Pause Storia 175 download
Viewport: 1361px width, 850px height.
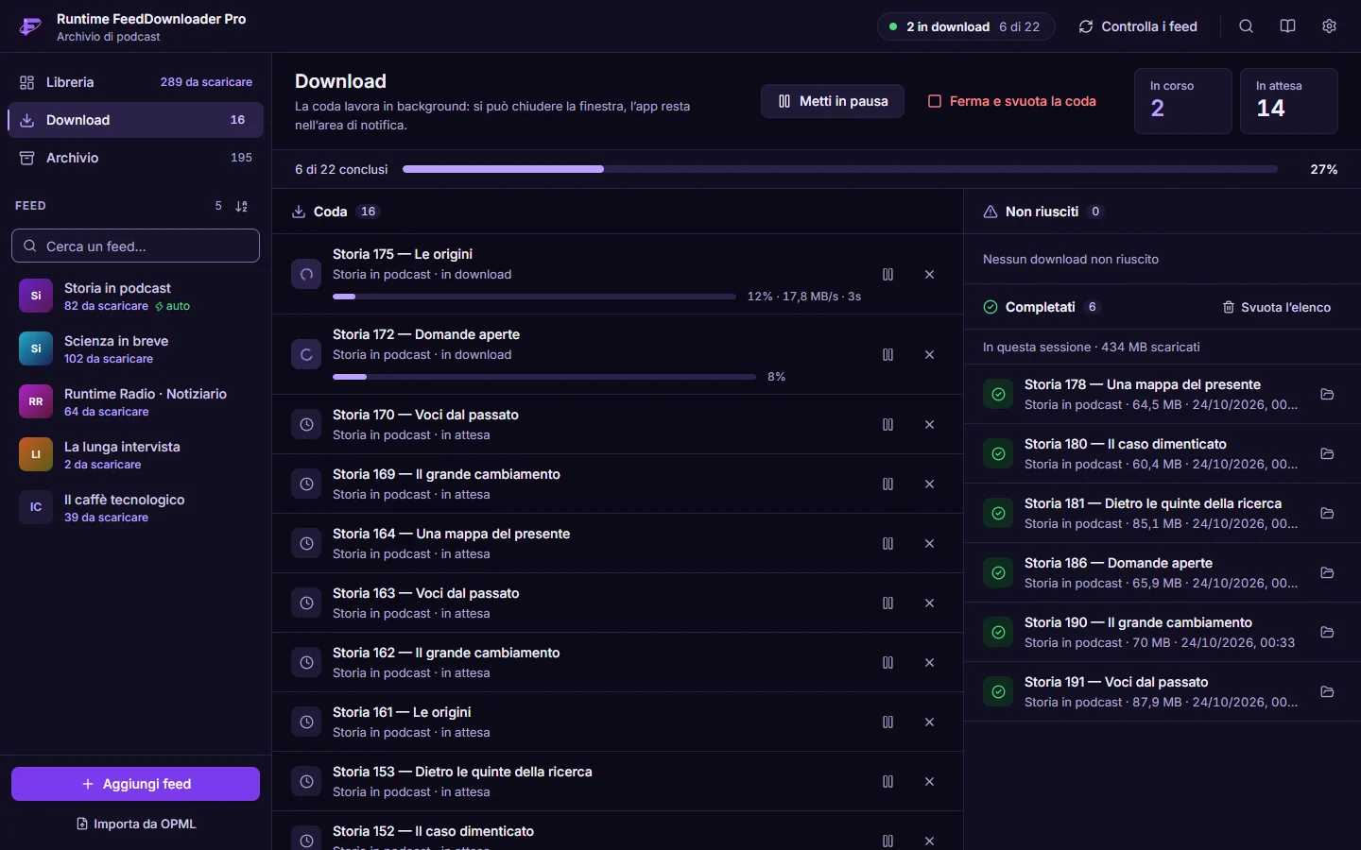[887, 274]
